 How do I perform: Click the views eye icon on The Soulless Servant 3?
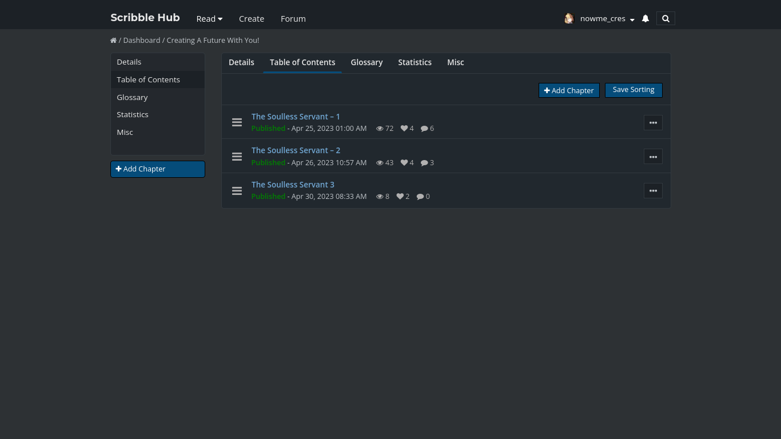[380, 196]
